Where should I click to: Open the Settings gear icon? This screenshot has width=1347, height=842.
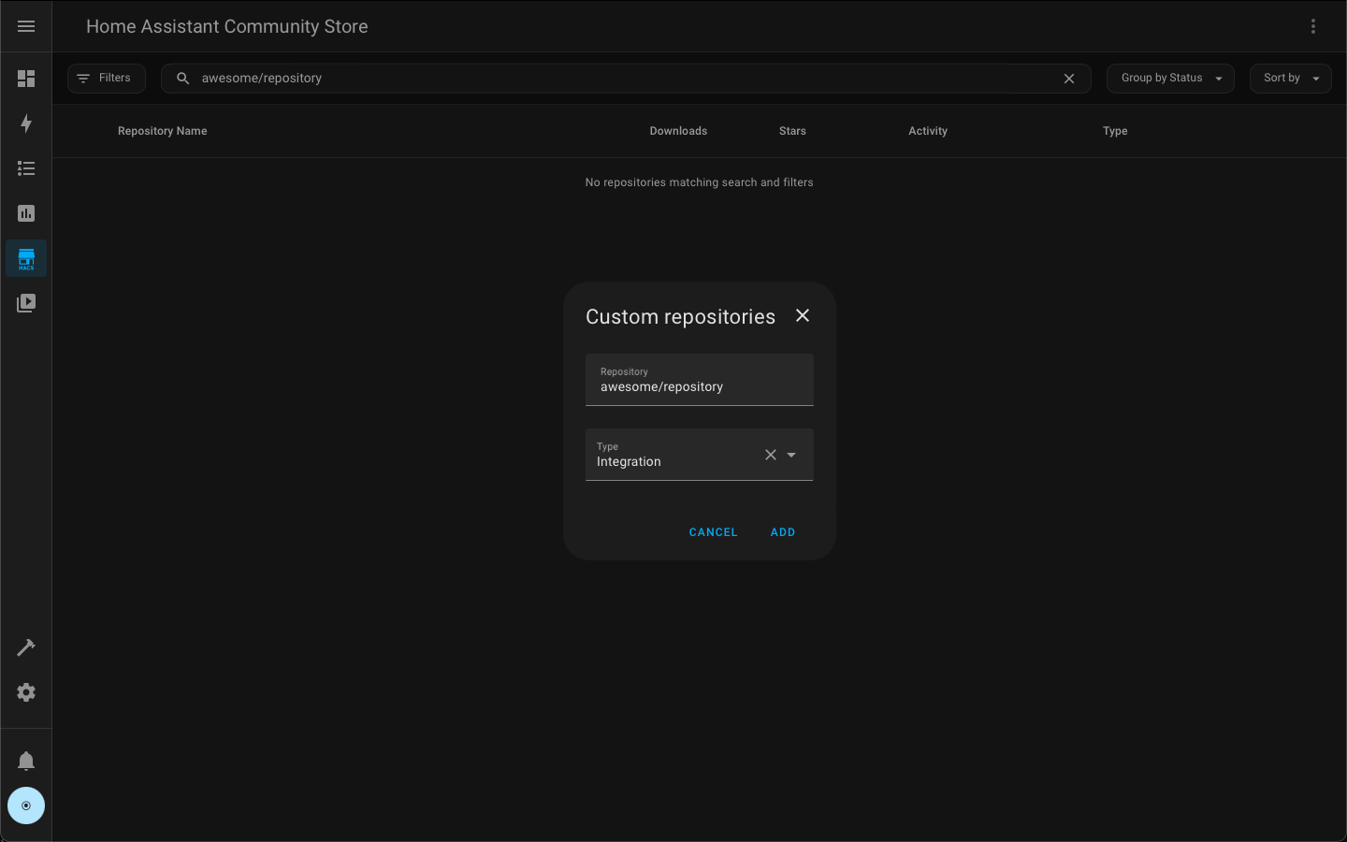pyautogui.click(x=25, y=692)
